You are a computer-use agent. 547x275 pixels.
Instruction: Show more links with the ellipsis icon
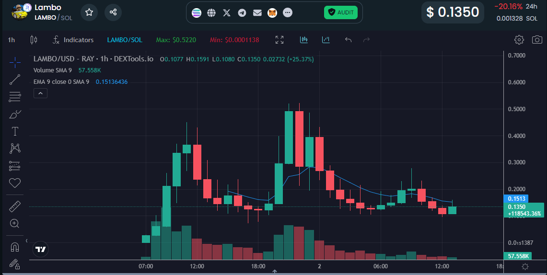(288, 13)
